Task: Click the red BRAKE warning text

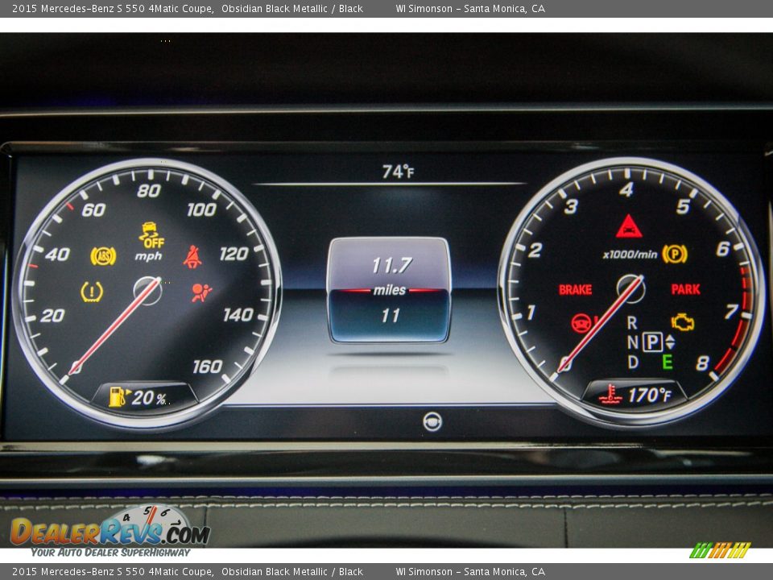Action: click(575, 290)
